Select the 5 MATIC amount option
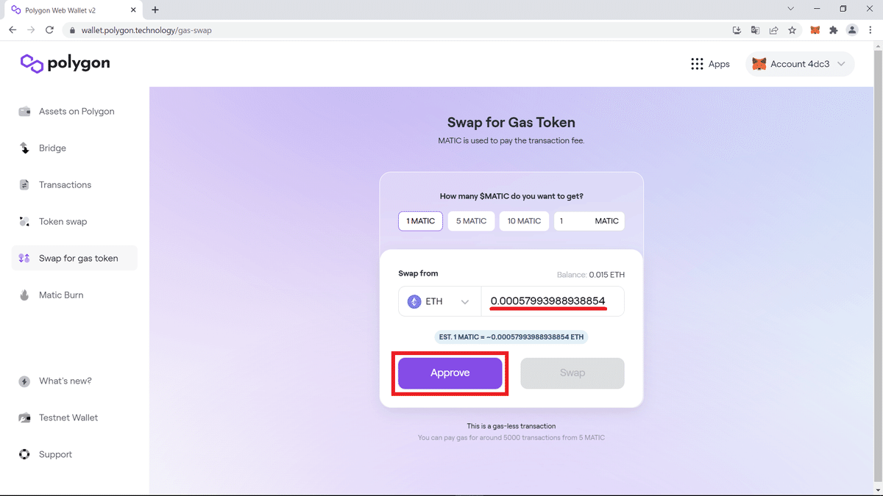The image size is (883, 496). click(x=471, y=221)
